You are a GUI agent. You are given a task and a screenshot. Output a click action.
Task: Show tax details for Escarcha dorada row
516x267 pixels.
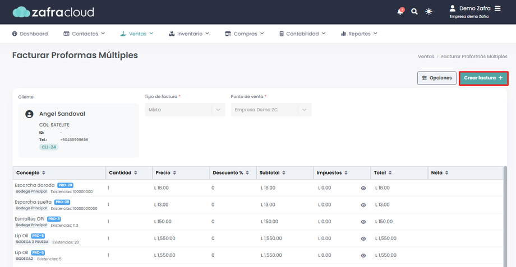(363, 189)
